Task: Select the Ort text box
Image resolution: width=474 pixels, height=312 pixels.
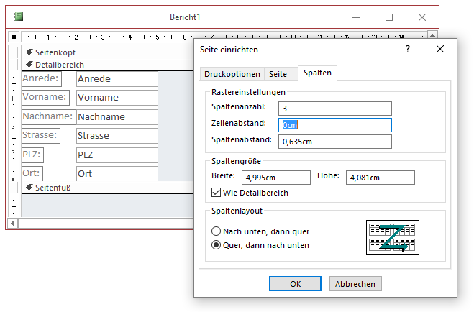Action: pos(117,174)
